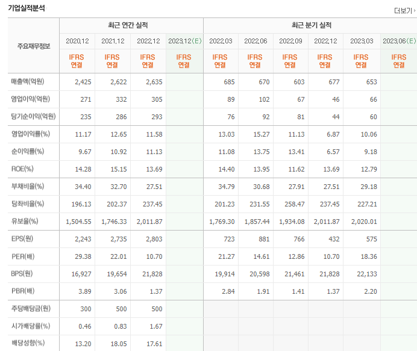
Task: Select the 2,243 EPS value
Action: click(x=83, y=239)
